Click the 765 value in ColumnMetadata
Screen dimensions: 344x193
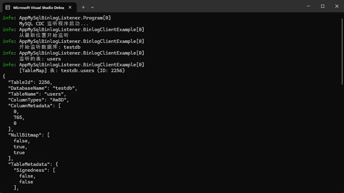(19, 117)
